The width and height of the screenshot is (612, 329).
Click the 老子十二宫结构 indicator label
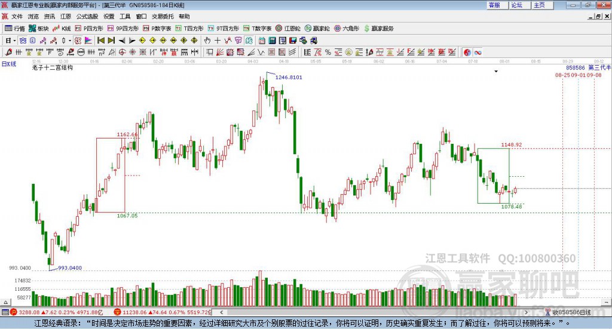coord(53,67)
